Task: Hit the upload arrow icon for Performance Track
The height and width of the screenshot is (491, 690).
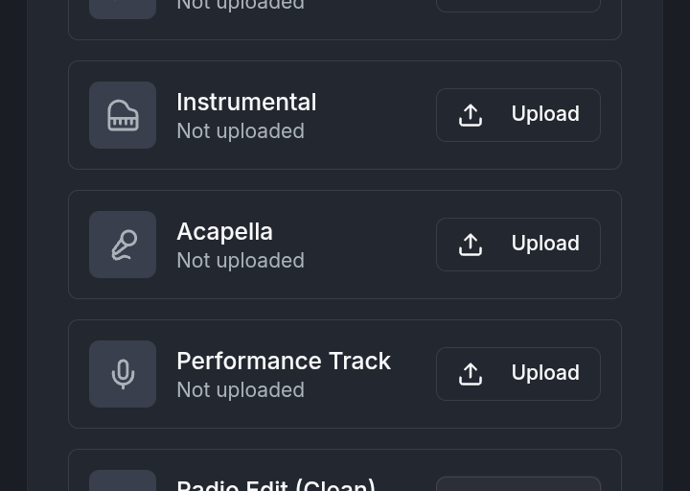Action: pos(471,374)
